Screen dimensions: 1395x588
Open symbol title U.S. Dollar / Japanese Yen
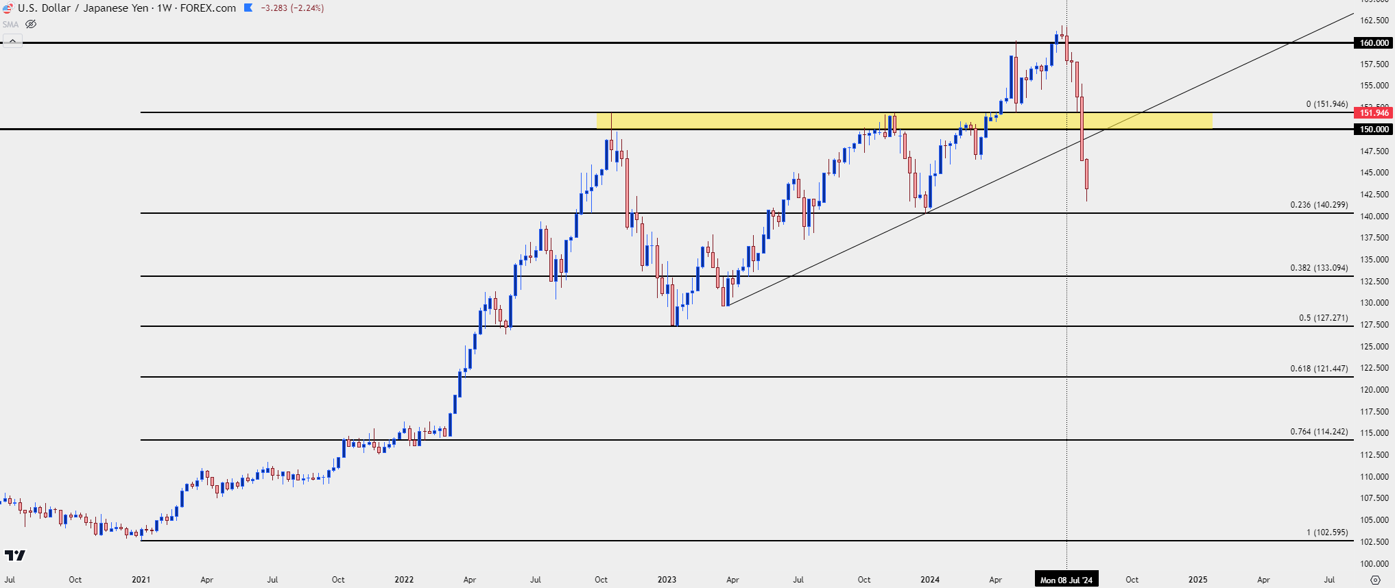84,8
